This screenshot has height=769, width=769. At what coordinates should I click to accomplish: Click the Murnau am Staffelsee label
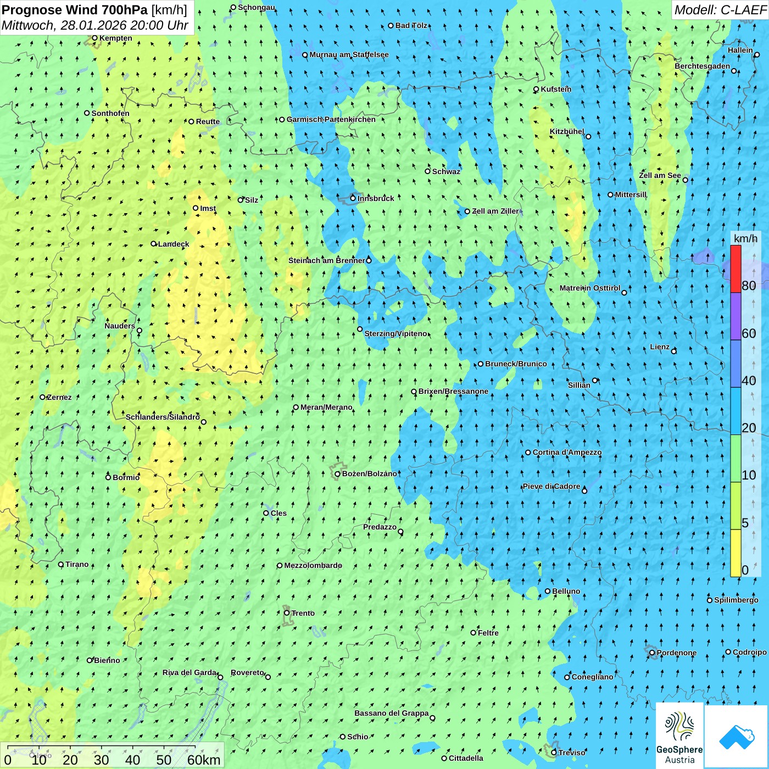(x=349, y=54)
